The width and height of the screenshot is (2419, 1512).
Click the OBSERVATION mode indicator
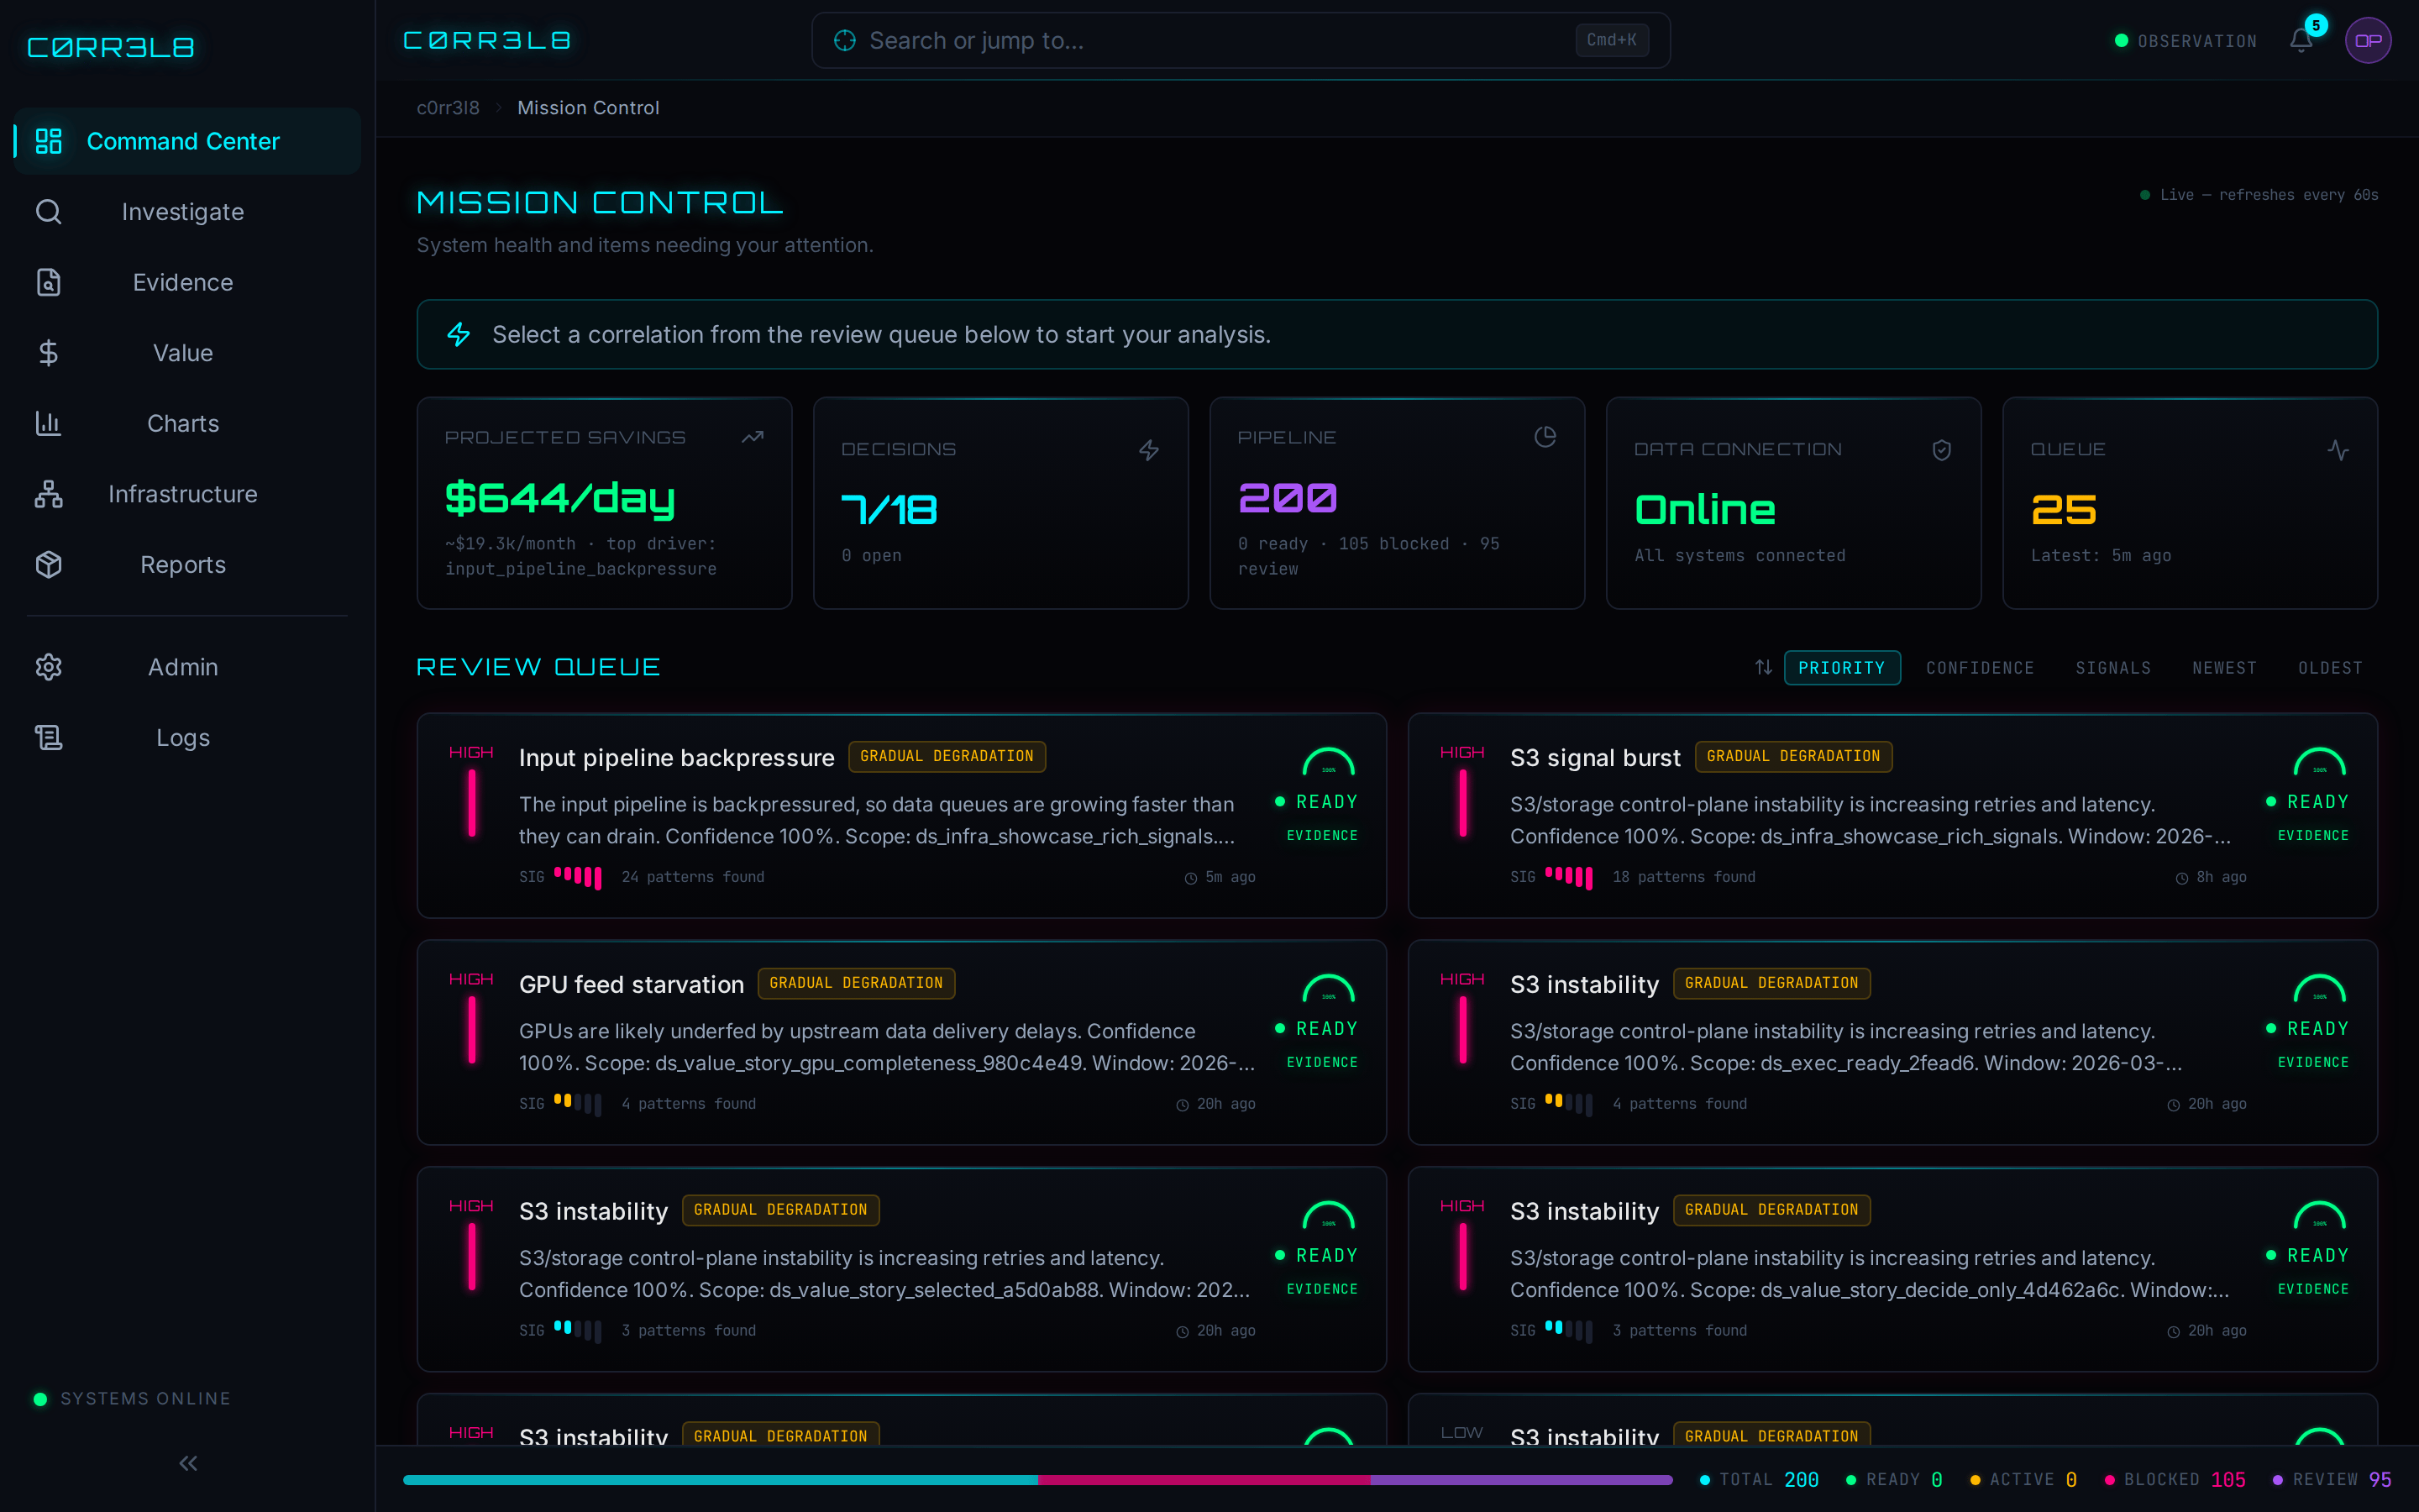point(2186,41)
